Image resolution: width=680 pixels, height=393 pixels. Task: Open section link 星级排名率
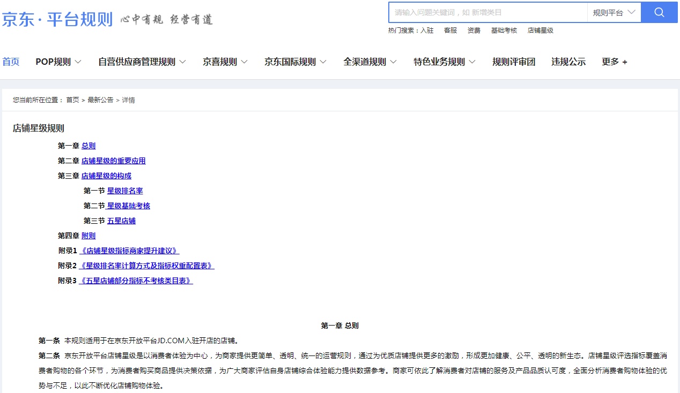click(125, 191)
